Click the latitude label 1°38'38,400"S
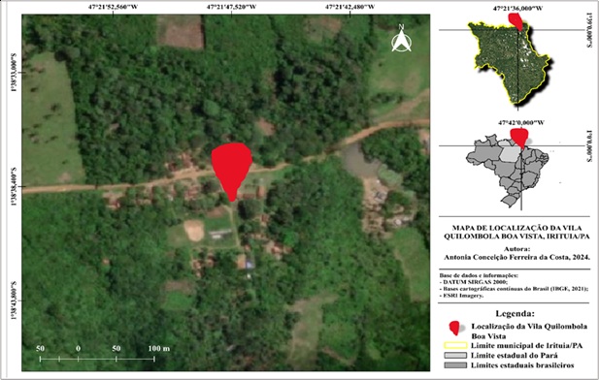 [x=15, y=187]
